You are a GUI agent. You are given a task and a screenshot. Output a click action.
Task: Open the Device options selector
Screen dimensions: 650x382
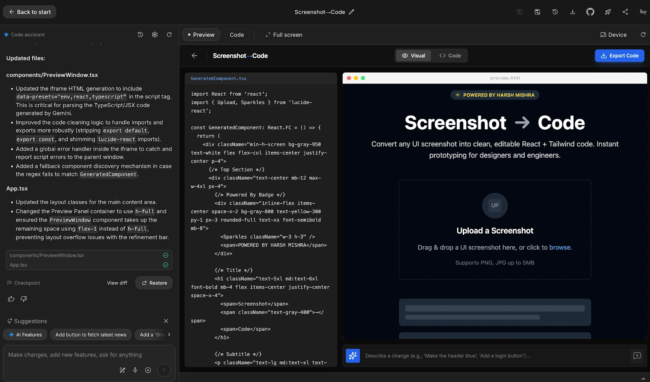pyautogui.click(x=613, y=34)
